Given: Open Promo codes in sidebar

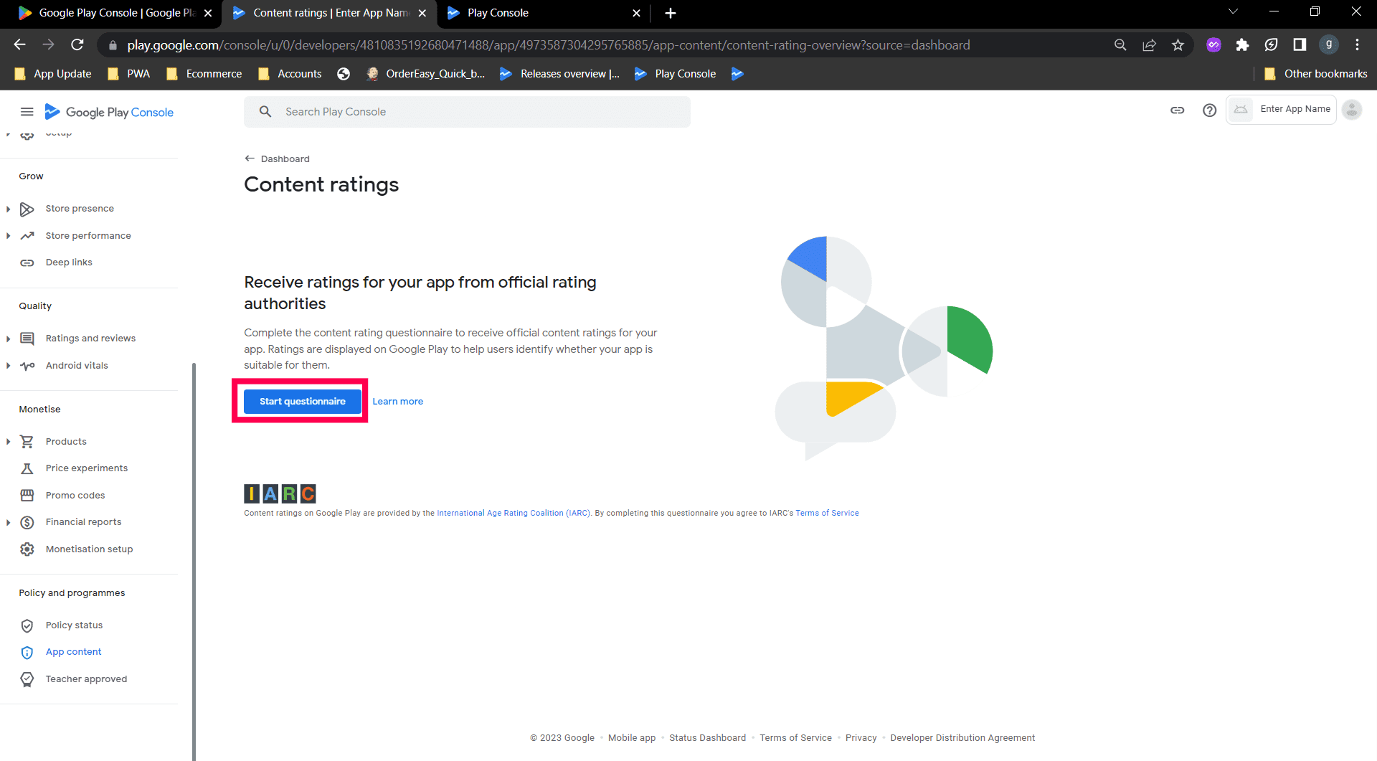Looking at the screenshot, I should 75,496.
